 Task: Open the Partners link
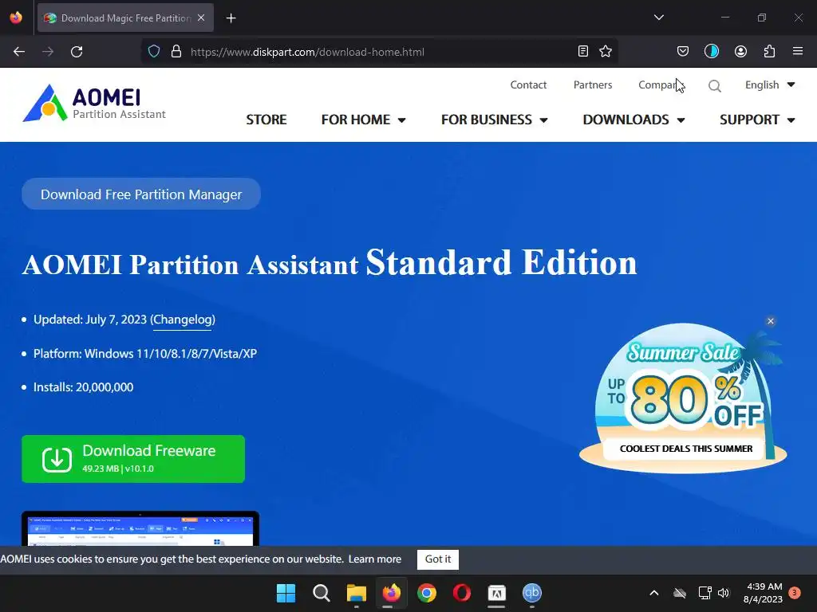pos(593,84)
